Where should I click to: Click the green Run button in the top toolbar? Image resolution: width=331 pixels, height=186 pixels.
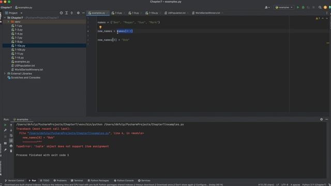pos(298,7)
